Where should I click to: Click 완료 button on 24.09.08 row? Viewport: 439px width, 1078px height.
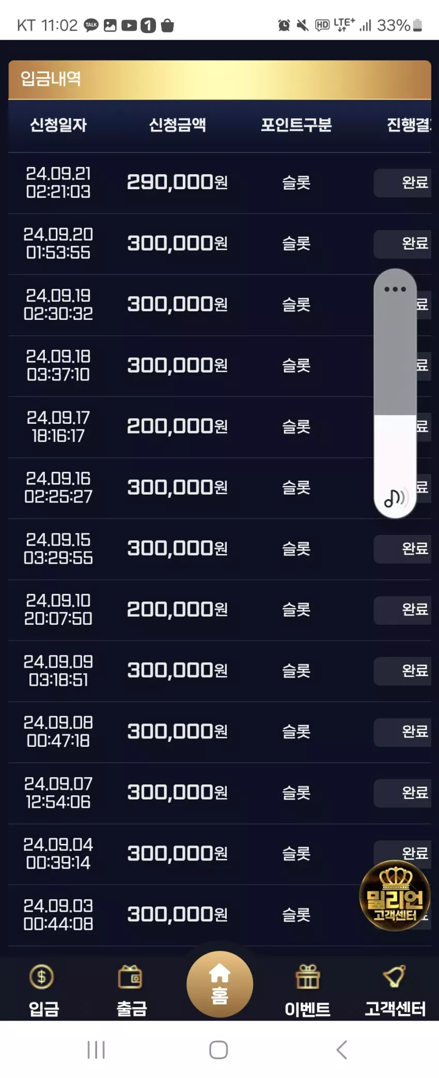402,731
